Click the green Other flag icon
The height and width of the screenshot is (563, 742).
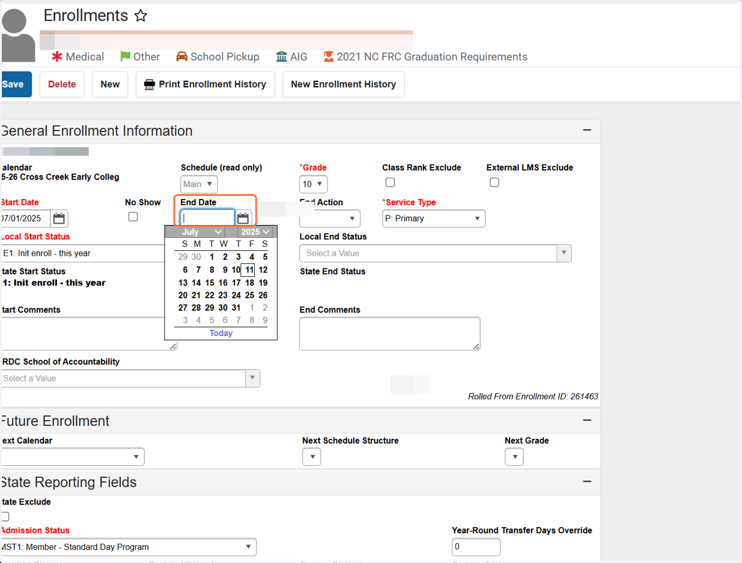pyautogui.click(x=125, y=57)
